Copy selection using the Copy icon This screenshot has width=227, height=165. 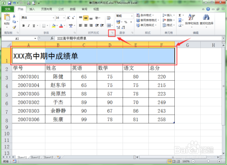pos(14,22)
